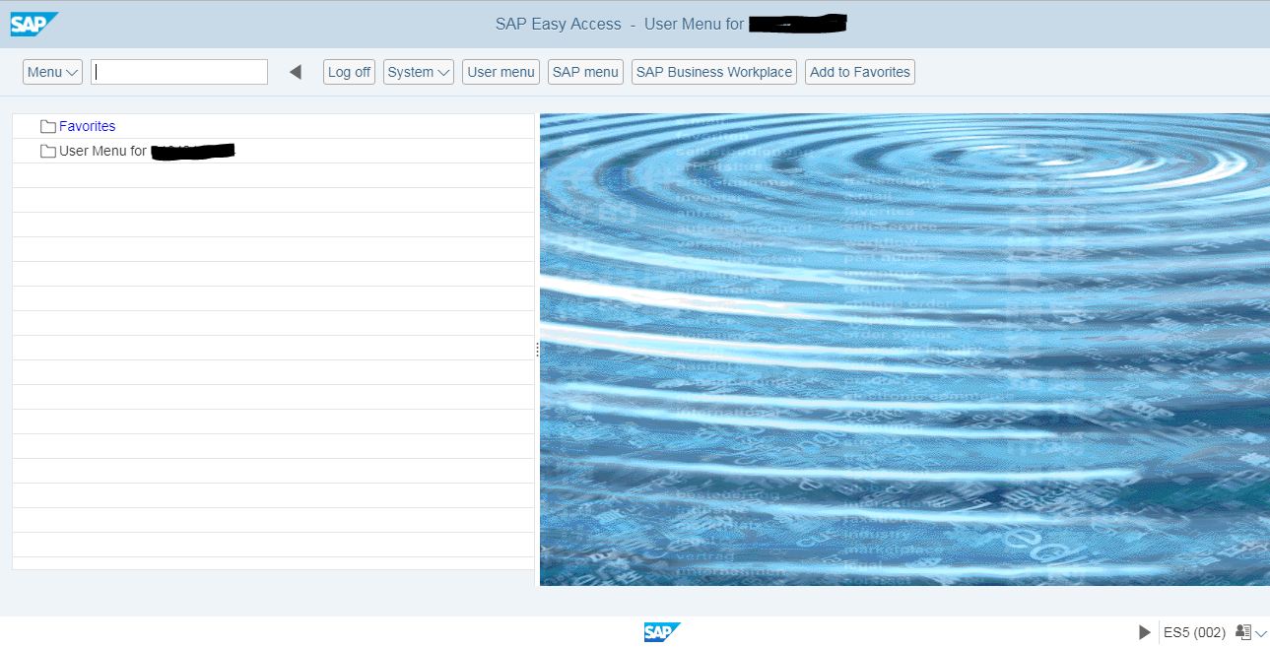Expand the System dropdown menu
The height and width of the screenshot is (648, 1270).
(419, 72)
